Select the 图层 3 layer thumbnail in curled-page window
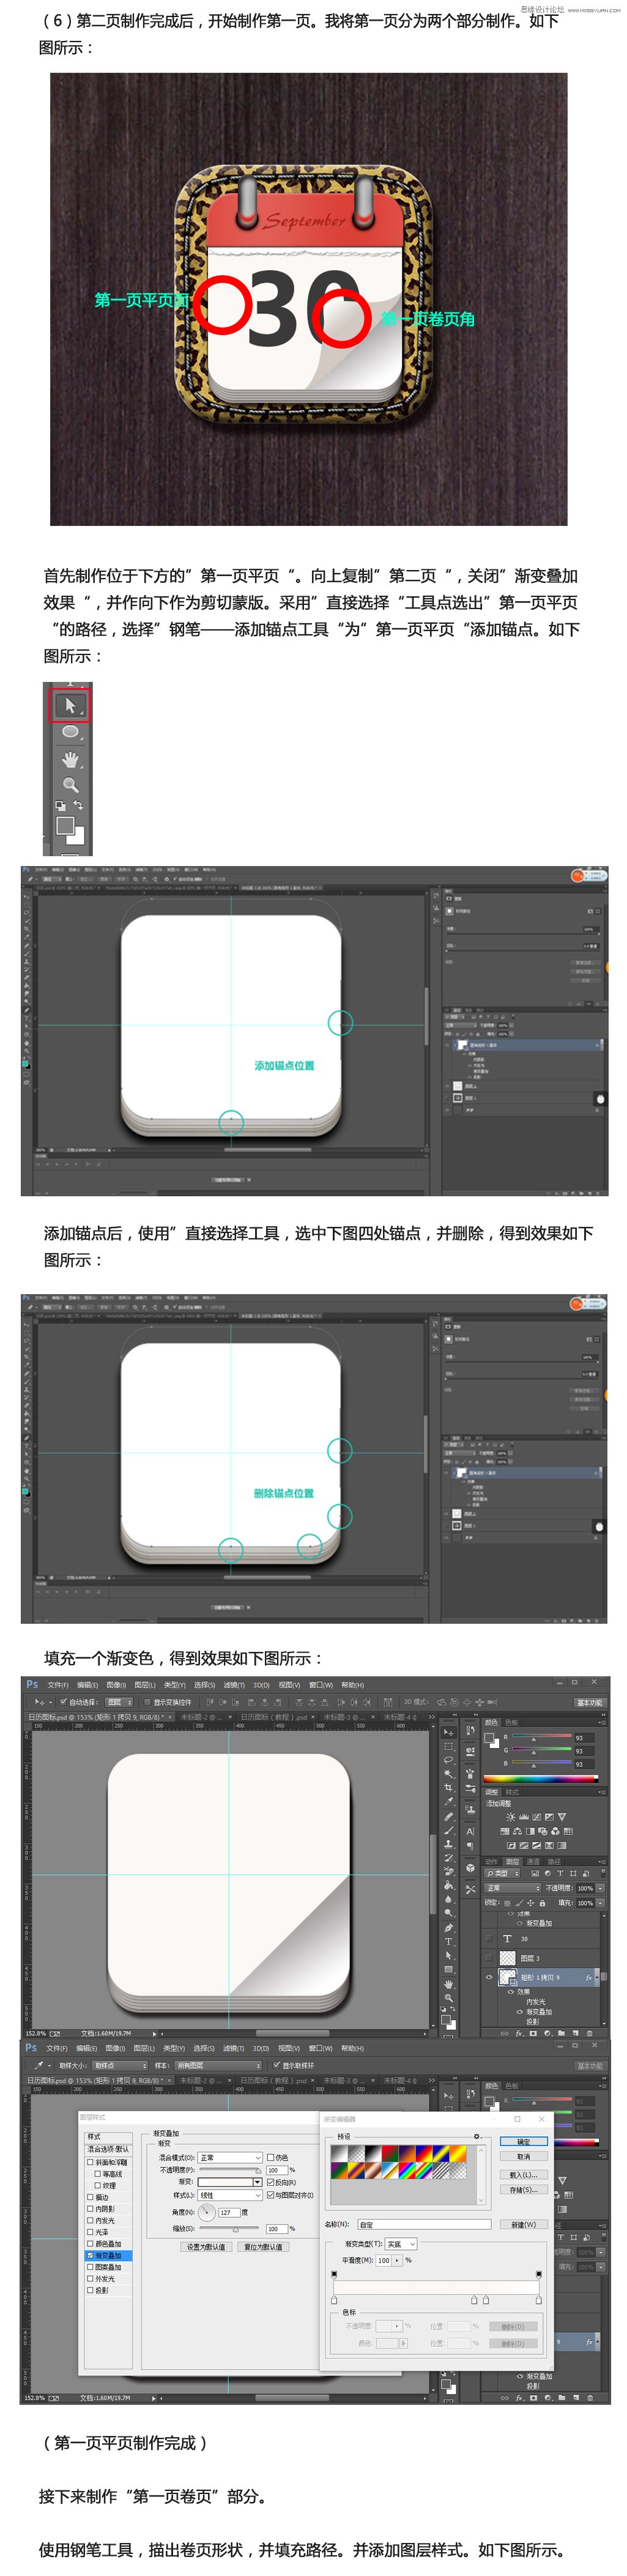627x2576 pixels. tap(508, 1958)
